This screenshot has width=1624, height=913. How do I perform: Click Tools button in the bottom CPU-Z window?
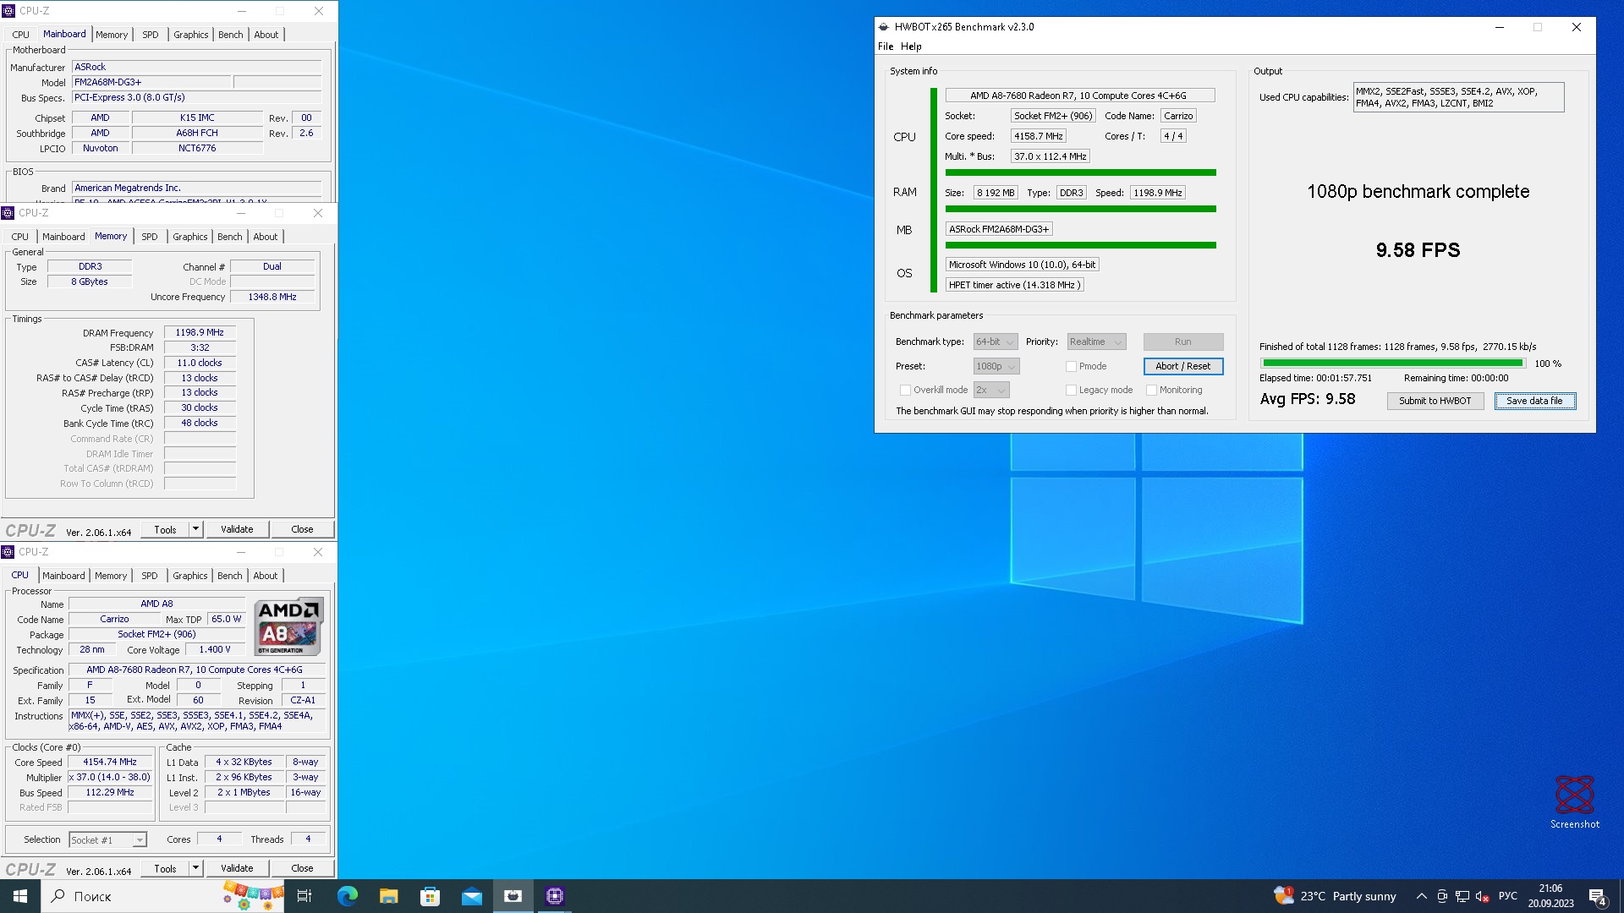pos(165,868)
